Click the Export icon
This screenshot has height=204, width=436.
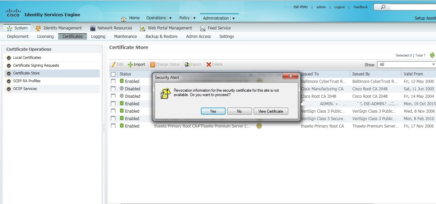pyautogui.click(x=187, y=64)
